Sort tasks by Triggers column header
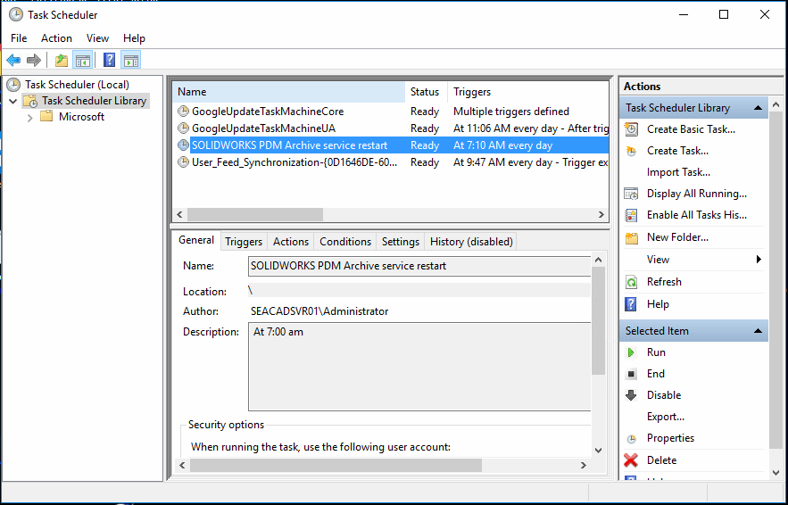The width and height of the screenshot is (788, 505). pyautogui.click(x=527, y=92)
